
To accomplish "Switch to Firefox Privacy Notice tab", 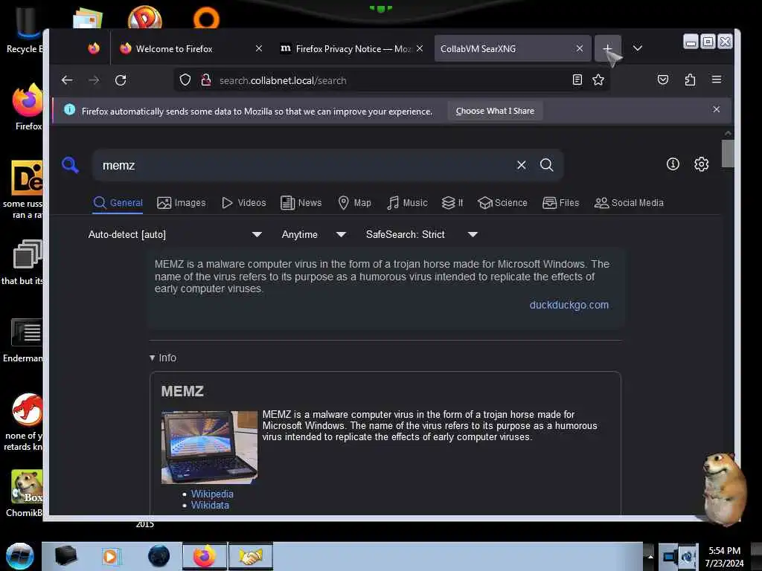I will click(x=352, y=48).
